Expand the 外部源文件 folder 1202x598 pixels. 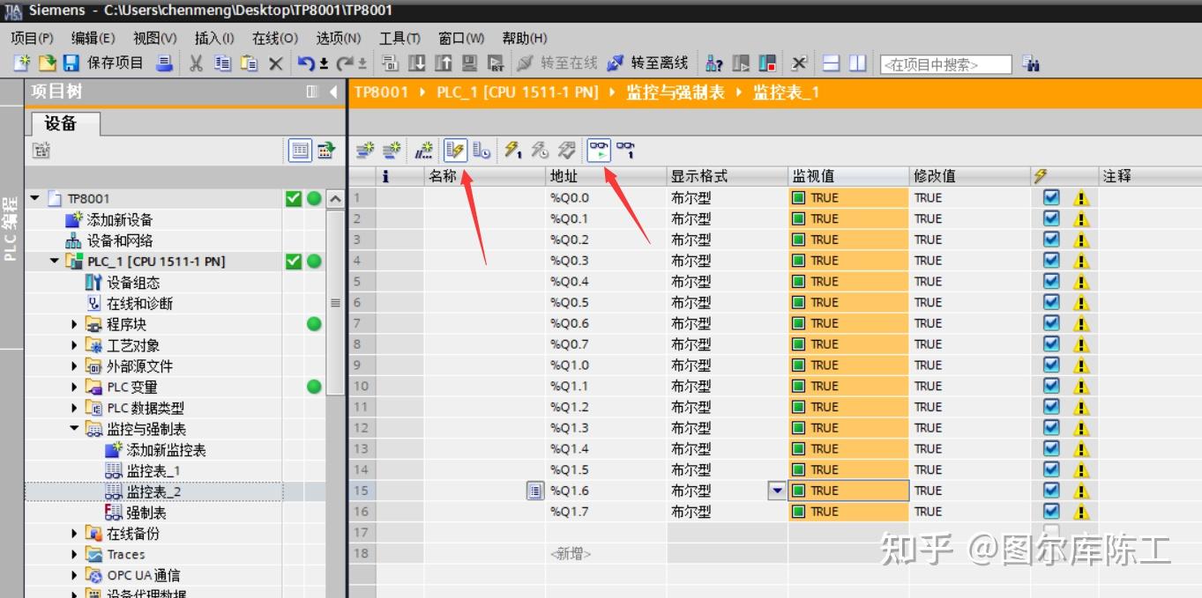(x=75, y=366)
